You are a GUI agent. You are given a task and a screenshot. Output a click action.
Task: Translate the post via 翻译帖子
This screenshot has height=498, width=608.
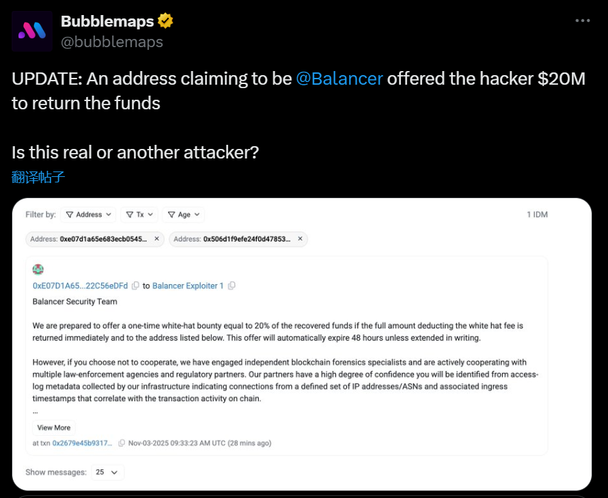pyautogui.click(x=37, y=176)
